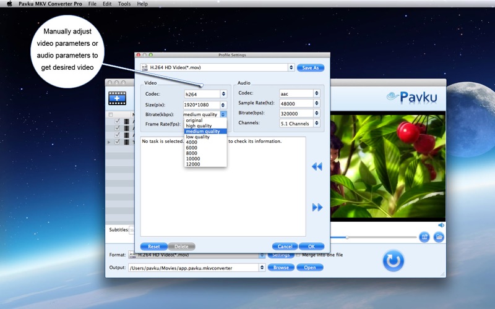Uncheck the first task row checkbox

(x=118, y=121)
